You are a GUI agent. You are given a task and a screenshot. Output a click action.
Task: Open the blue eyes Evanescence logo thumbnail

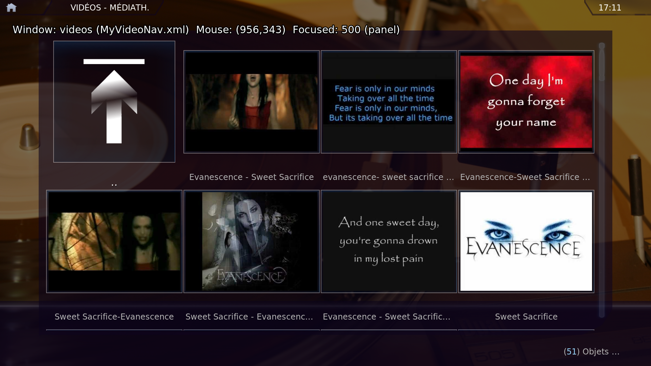[526, 241]
